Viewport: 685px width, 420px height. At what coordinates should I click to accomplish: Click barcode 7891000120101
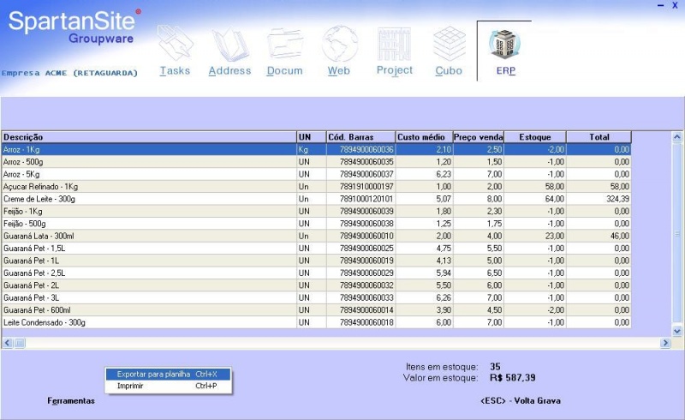pos(366,199)
